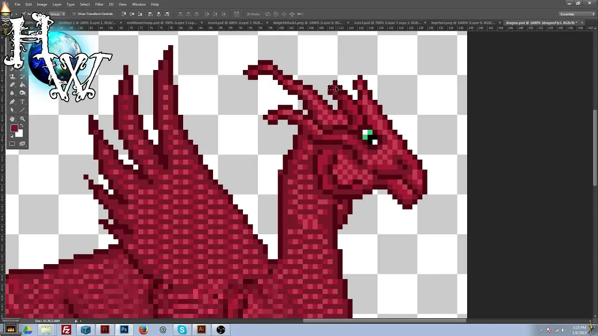598x336 pixels.
Task: Open the View menu
Action: [x=122, y=4]
